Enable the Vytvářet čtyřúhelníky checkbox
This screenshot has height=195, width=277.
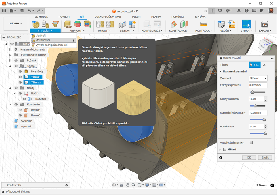pyautogui.click(x=251, y=142)
